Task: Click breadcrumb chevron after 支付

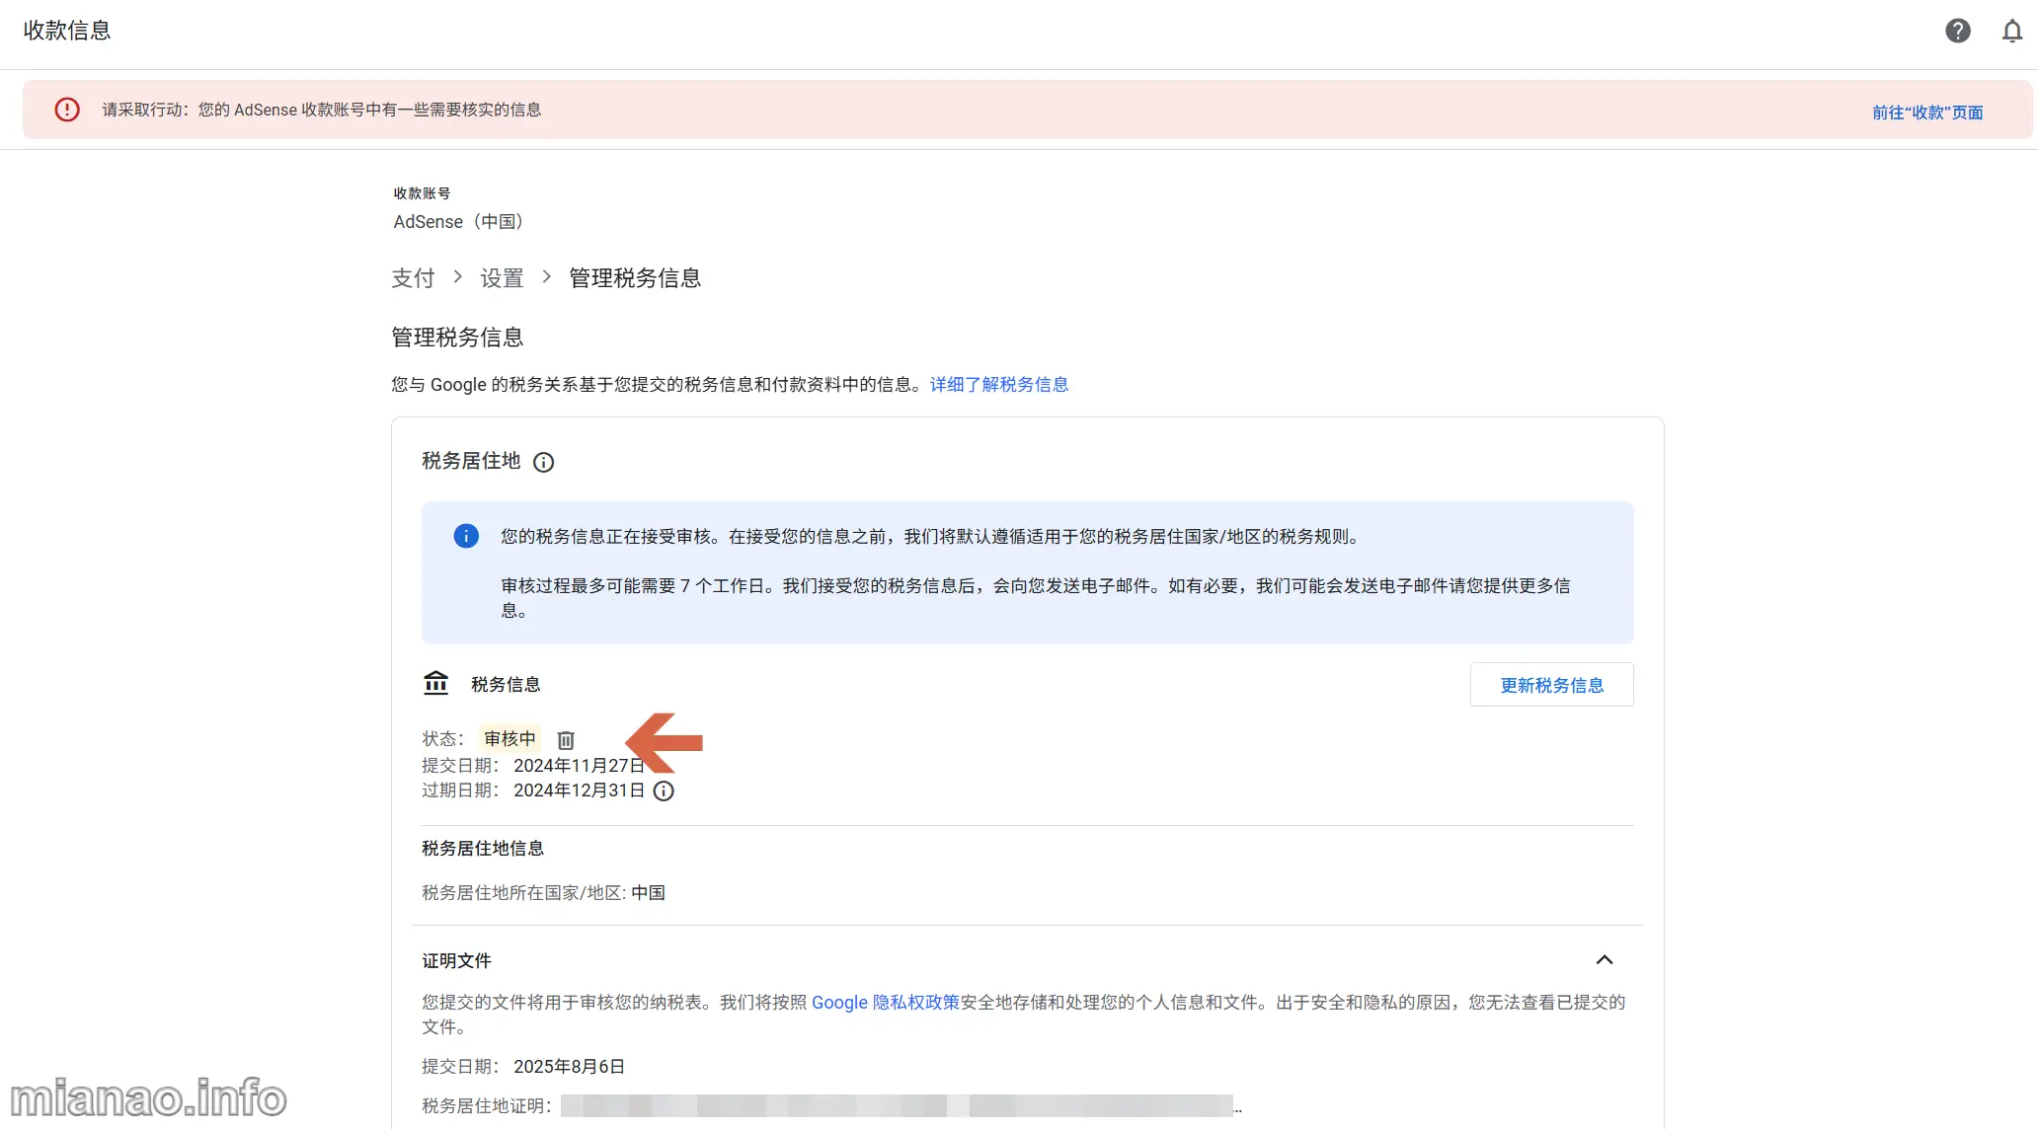Action: (457, 277)
